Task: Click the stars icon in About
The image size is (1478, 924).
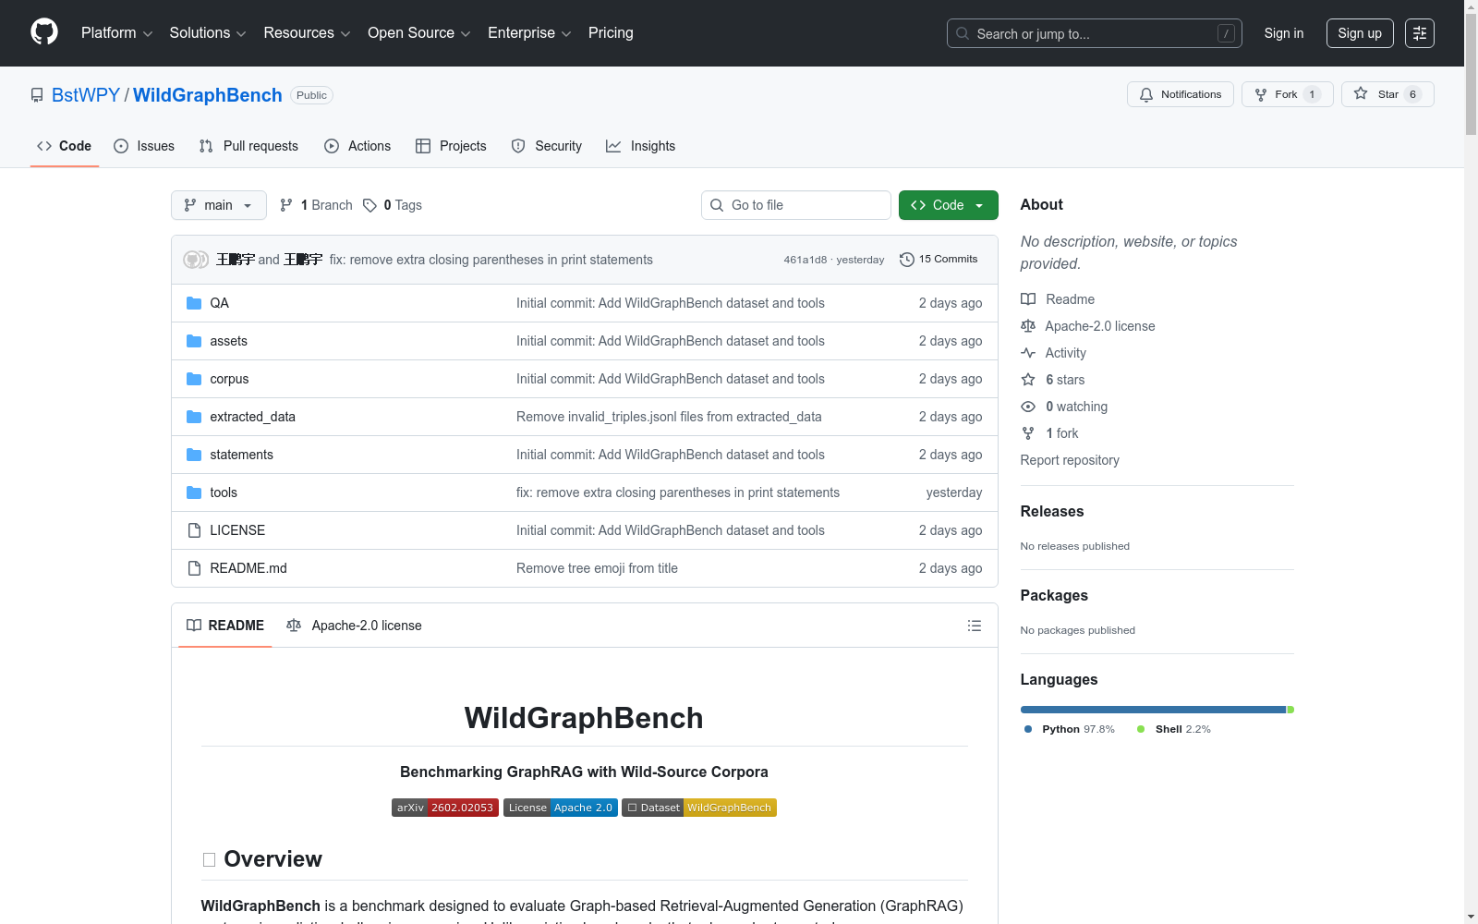Action: [x=1028, y=380]
